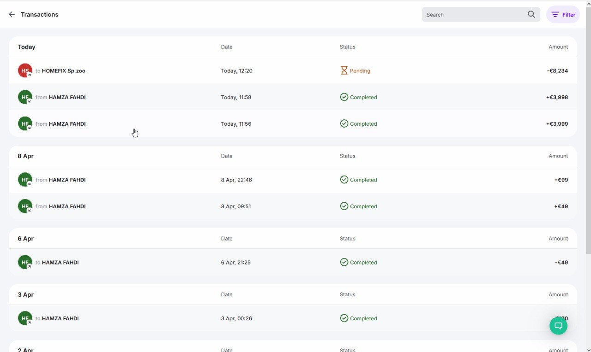Click the Amount column header under Today
591x352 pixels.
[x=558, y=47]
